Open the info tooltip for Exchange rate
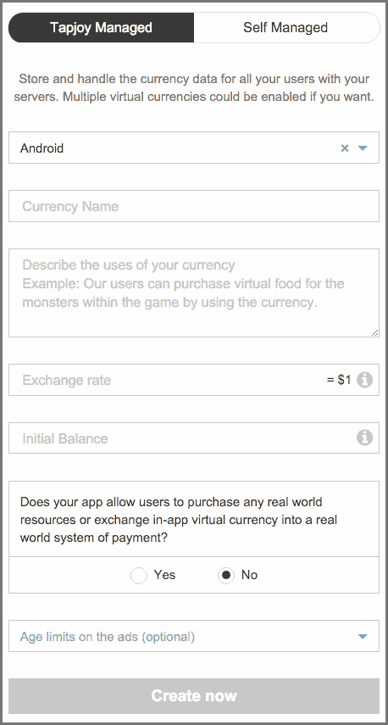 (x=364, y=380)
